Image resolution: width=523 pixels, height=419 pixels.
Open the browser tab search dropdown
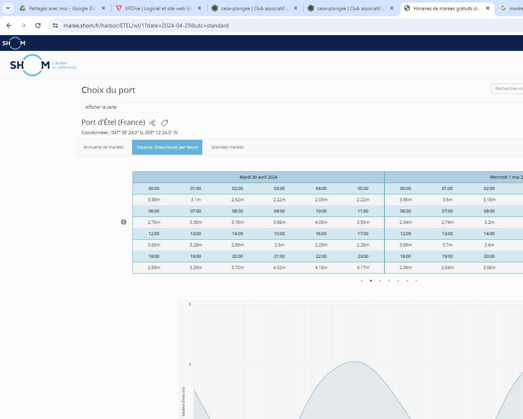[x=8, y=8]
